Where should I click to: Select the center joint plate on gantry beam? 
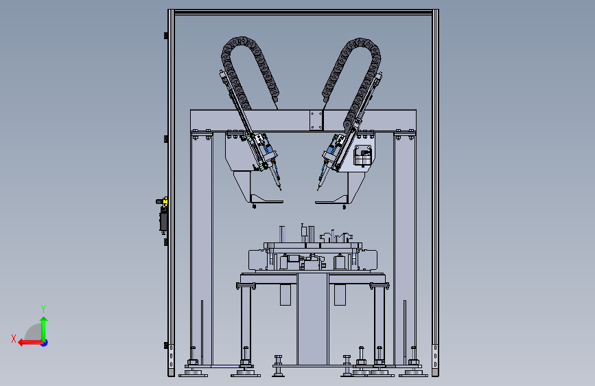(x=316, y=120)
